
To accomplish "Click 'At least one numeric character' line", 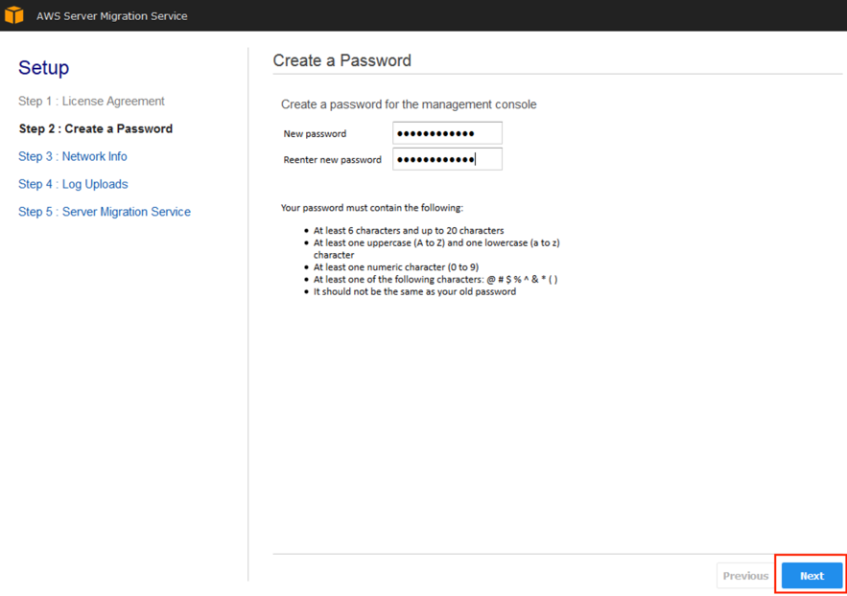I will (x=396, y=267).
